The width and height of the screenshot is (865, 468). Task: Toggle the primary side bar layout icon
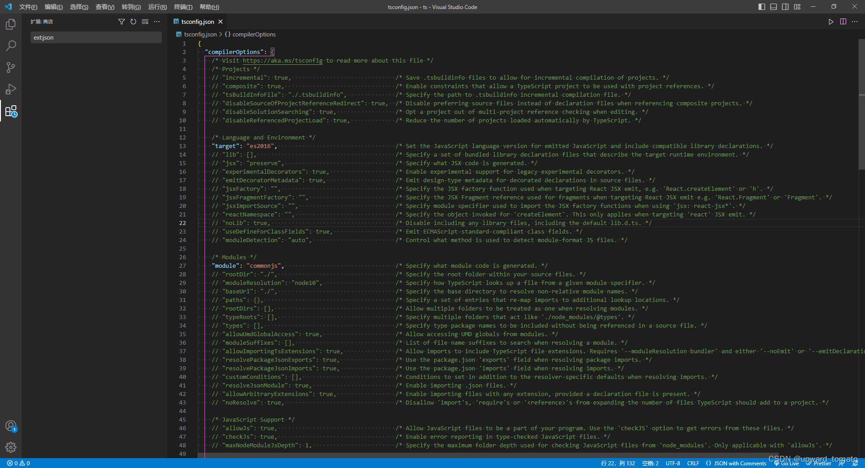pos(762,7)
